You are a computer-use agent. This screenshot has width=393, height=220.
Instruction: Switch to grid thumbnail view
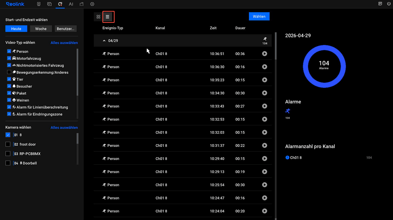coord(98,17)
